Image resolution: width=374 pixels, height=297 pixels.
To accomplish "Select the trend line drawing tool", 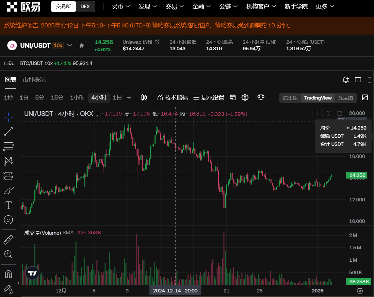I will tap(8, 132).
